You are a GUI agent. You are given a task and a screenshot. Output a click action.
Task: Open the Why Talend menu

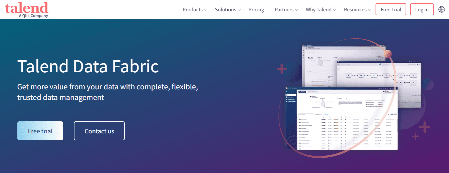click(x=318, y=10)
